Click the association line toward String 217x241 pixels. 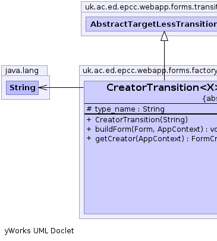pyautogui.click(x=64, y=87)
